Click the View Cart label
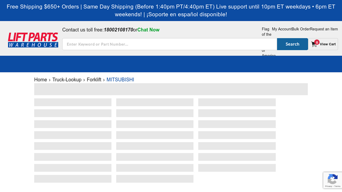 tap(327, 44)
